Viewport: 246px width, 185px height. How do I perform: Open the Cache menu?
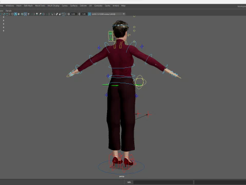[x=108, y=6]
